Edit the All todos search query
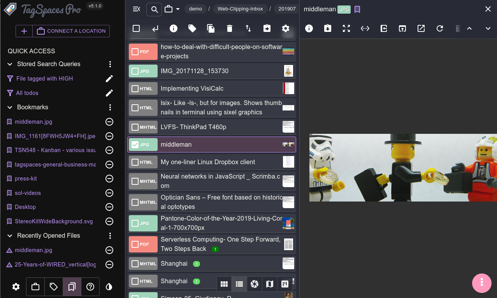The image size is (497, 298). (109, 93)
